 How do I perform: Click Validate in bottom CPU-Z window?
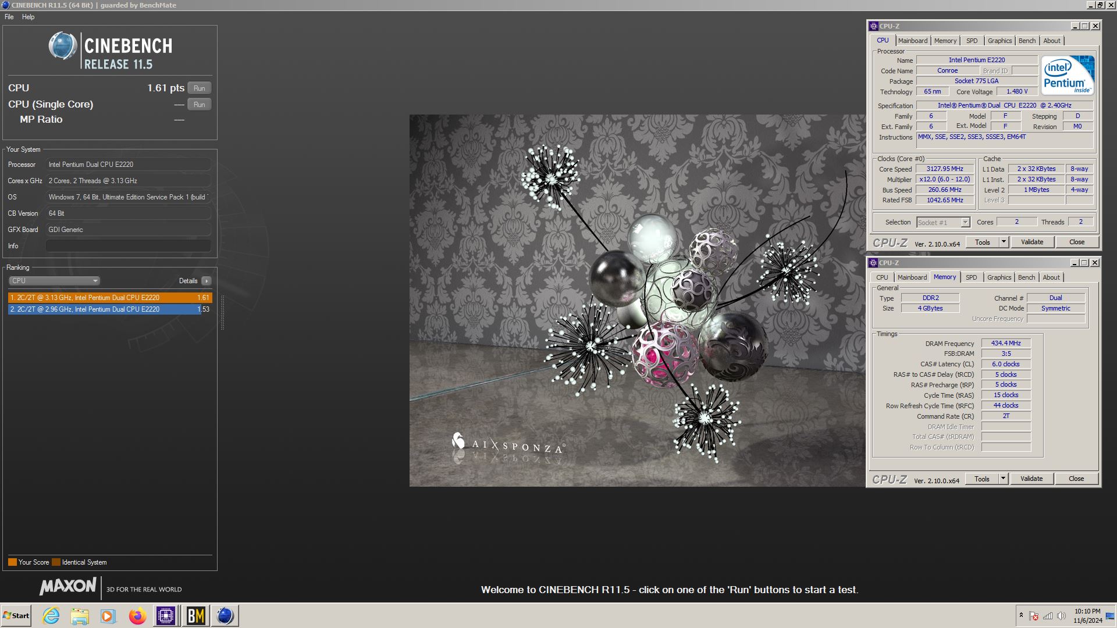coord(1031,479)
